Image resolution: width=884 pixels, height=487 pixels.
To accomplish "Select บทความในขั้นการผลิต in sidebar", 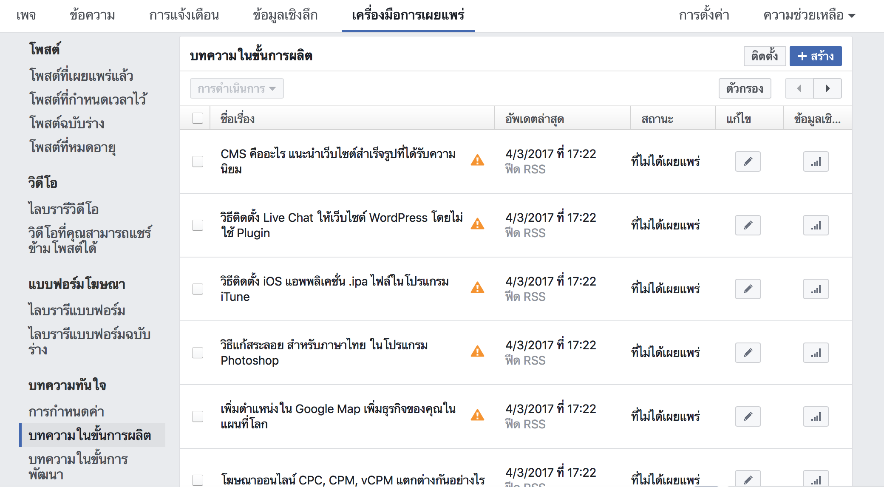I will pos(92,435).
